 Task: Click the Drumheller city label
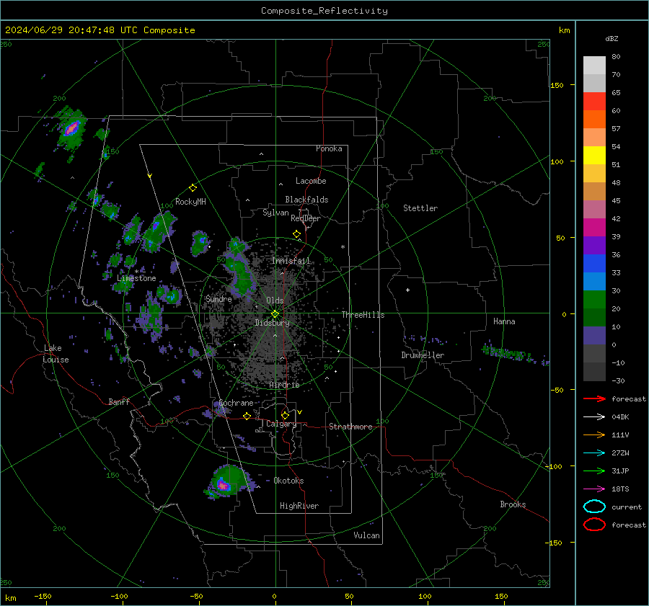[x=423, y=355]
